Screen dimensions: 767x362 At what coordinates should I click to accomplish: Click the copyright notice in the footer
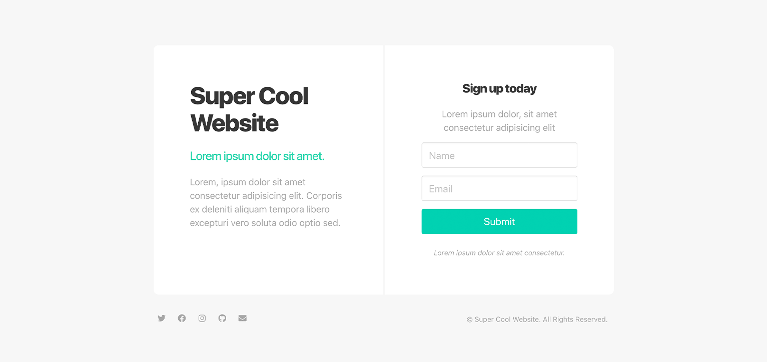coord(537,319)
